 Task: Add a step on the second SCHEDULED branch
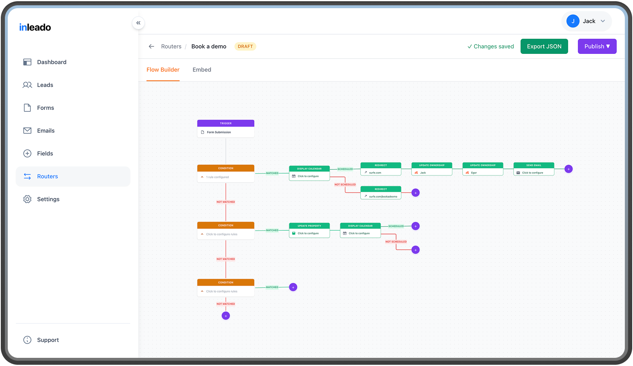point(415,226)
